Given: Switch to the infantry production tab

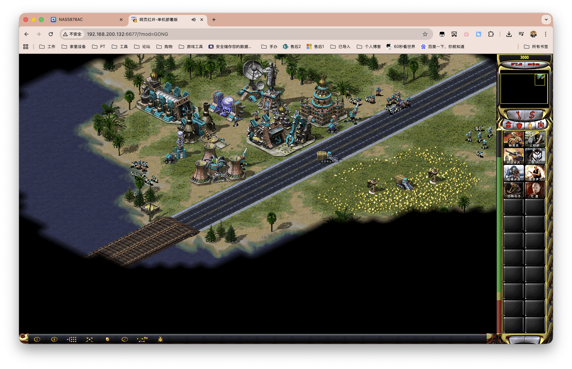Looking at the screenshot, I should [530, 125].
